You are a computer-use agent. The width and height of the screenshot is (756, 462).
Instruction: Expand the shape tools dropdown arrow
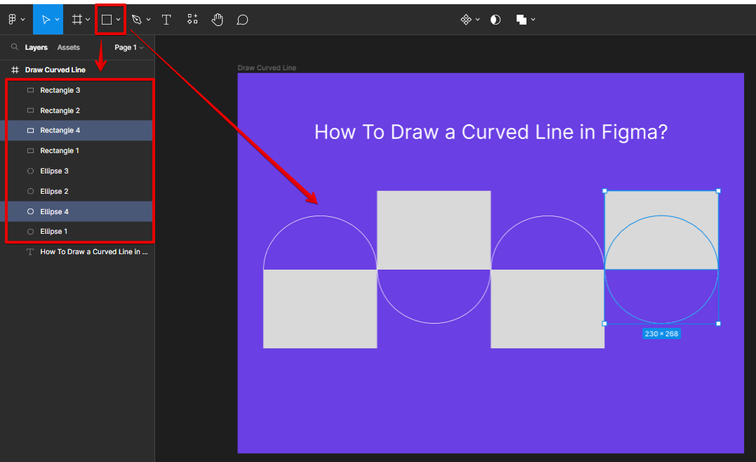click(x=119, y=20)
